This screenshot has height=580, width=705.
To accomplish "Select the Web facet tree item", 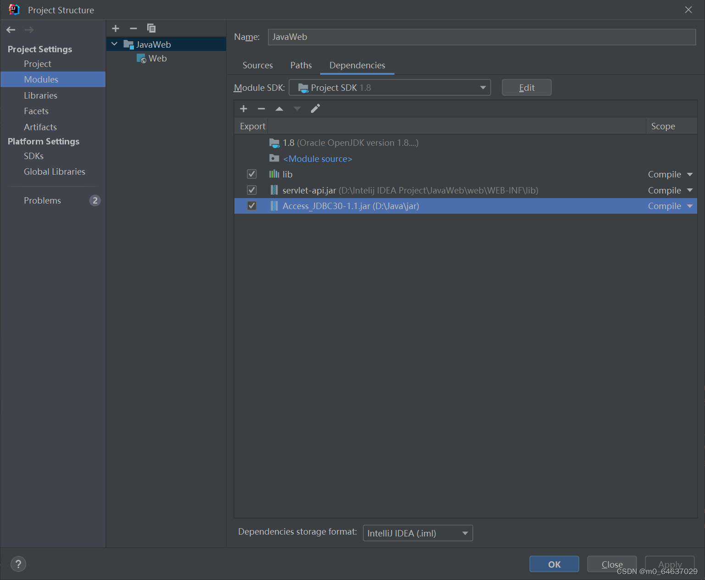I will pyautogui.click(x=158, y=59).
